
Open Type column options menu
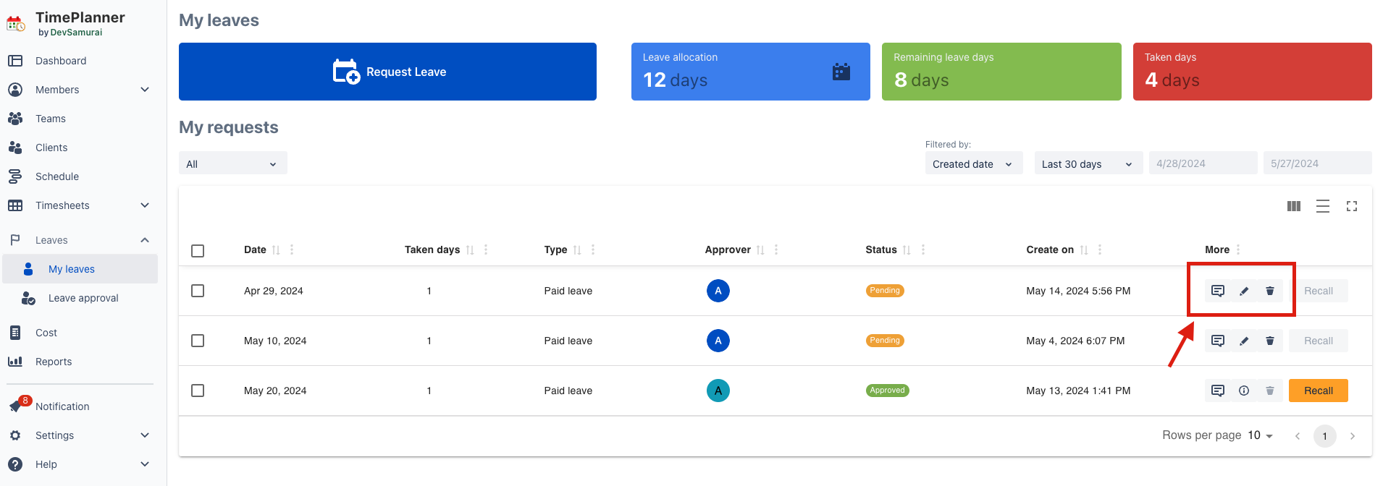[593, 250]
